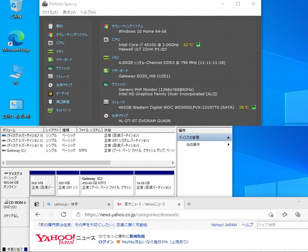Click 新規取得 ID link
This screenshot has width=308, height=252.
[x=137, y=236]
